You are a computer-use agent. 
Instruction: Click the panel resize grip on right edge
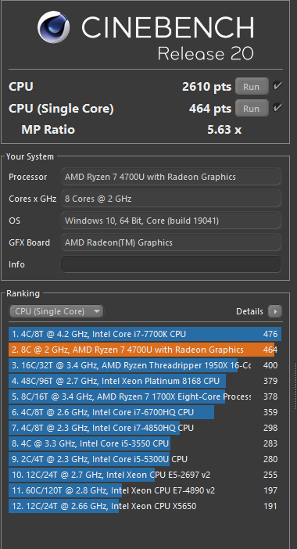295,385
